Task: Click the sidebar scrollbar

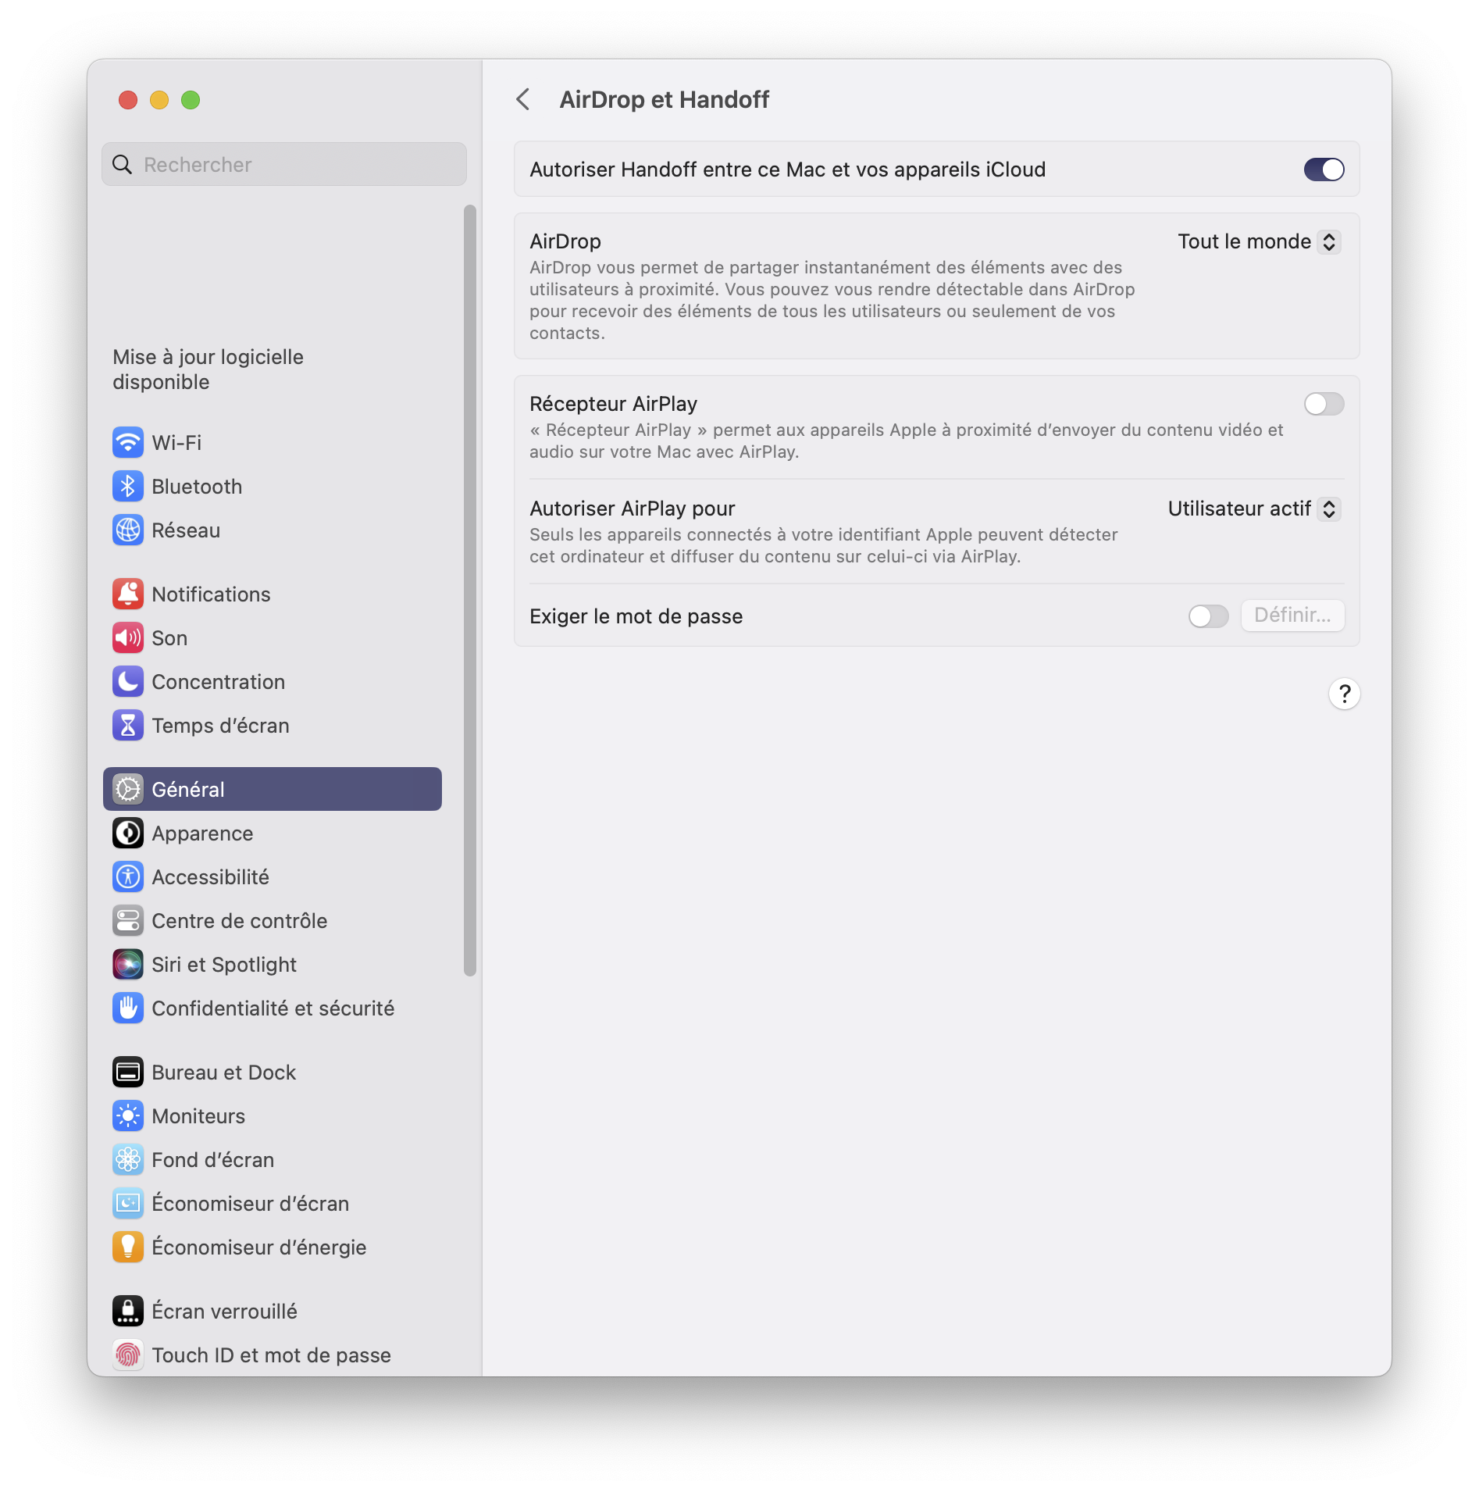Action: pyautogui.click(x=469, y=590)
